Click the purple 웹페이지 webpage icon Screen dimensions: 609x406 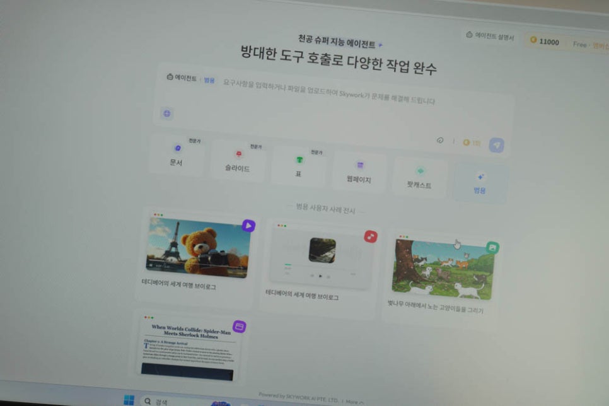click(360, 165)
